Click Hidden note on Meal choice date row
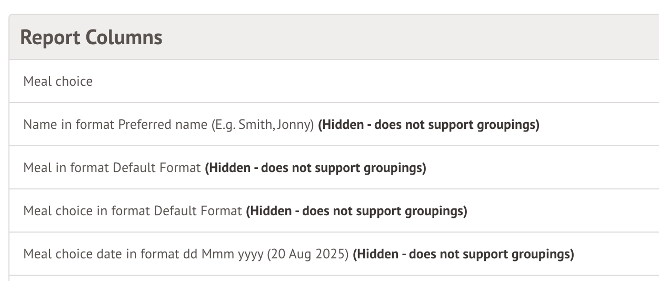This screenshot has width=659, height=281. (x=463, y=254)
